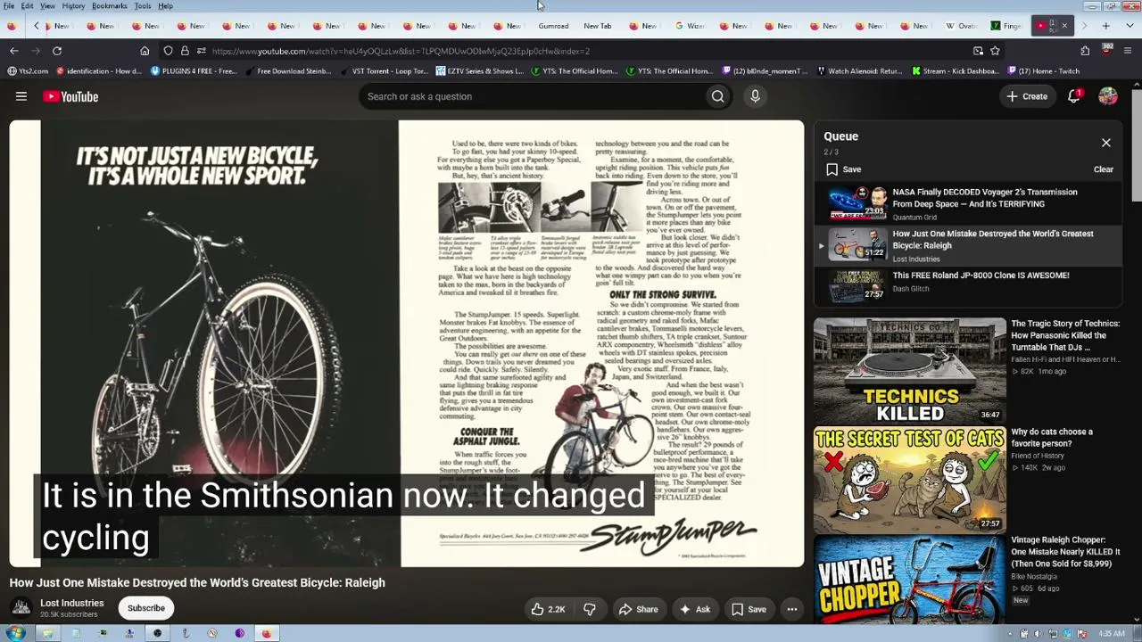1142x642 pixels.
Task: Subscribe to Lost Industries
Action: (145, 608)
